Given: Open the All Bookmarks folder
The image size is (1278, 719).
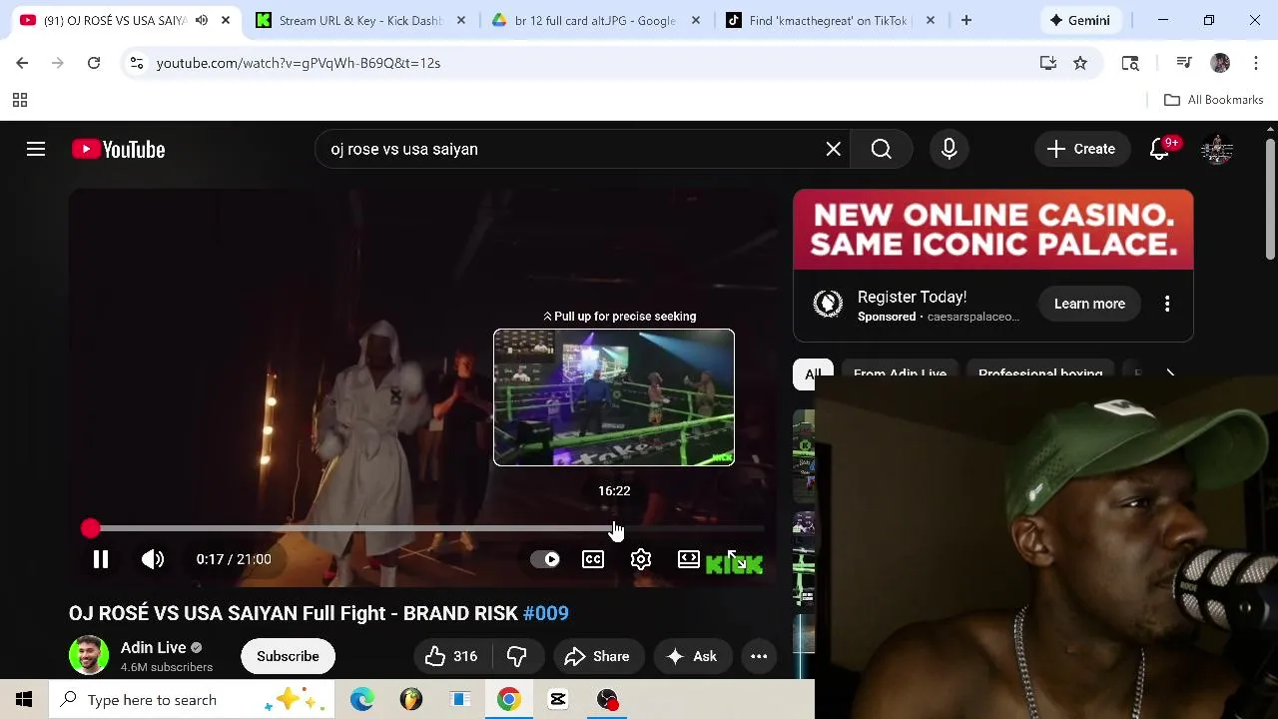Looking at the screenshot, I should [1214, 100].
